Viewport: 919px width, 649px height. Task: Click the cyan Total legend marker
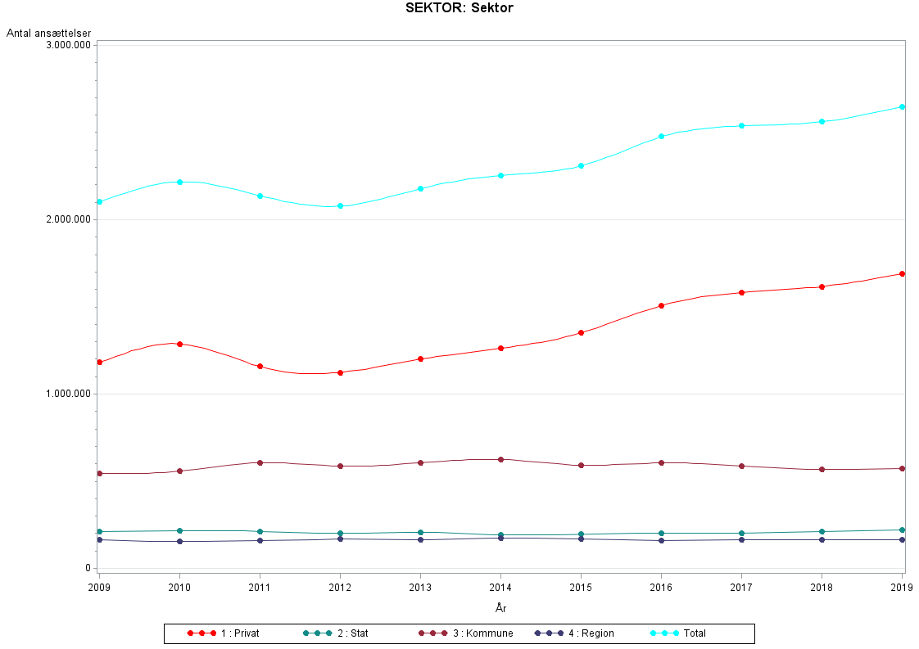point(664,633)
